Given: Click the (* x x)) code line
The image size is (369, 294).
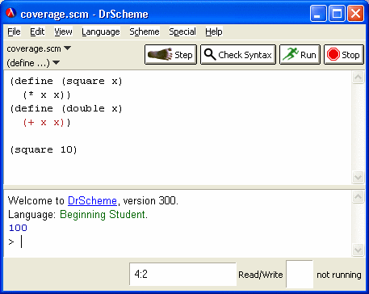Looking at the screenshot, I should pyautogui.click(x=47, y=95).
